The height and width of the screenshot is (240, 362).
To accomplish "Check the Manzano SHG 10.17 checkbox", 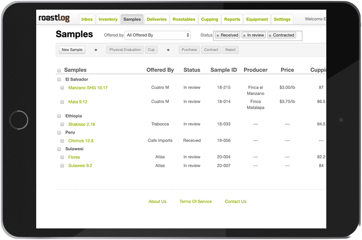I will [62, 88].
